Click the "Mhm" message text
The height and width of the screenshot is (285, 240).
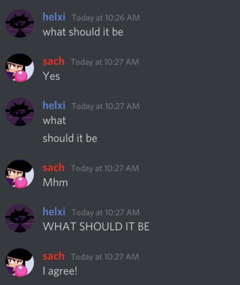[x=55, y=182]
